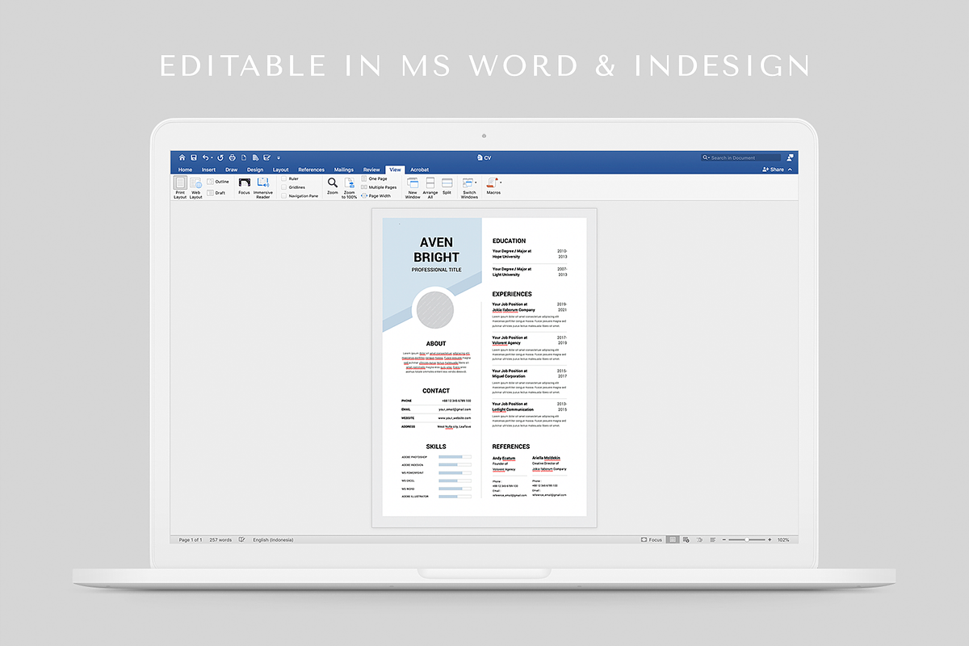Image resolution: width=969 pixels, height=646 pixels.
Task: Click Arrange All windows
Action: (x=430, y=188)
